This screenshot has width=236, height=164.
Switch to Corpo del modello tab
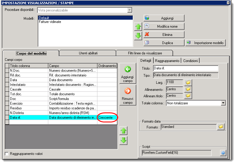tap(31, 53)
